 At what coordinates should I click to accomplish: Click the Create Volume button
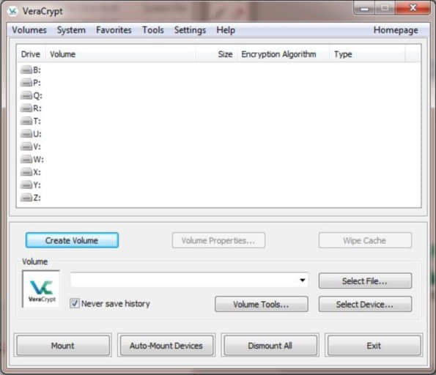point(72,240)
